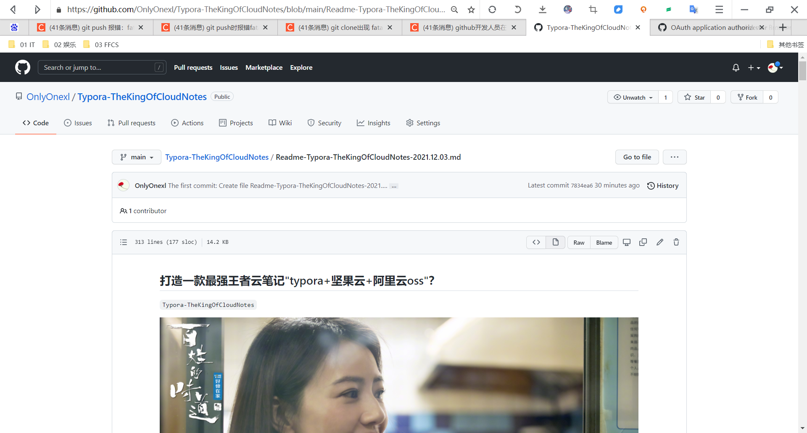The width and height of the screenshot is (807, 433).
Task: Open the main branch selector
Action: [137, 157]
